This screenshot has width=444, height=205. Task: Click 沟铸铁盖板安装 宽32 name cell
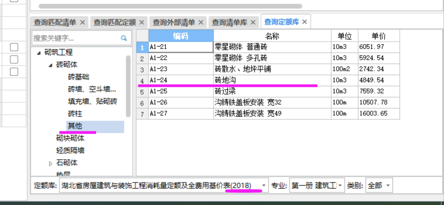[273, 102]
